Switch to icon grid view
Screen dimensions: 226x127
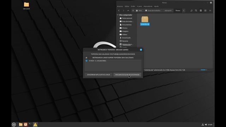pos(201,11)
